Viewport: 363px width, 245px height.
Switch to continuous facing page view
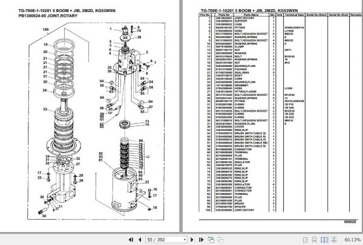pos(334,240)
